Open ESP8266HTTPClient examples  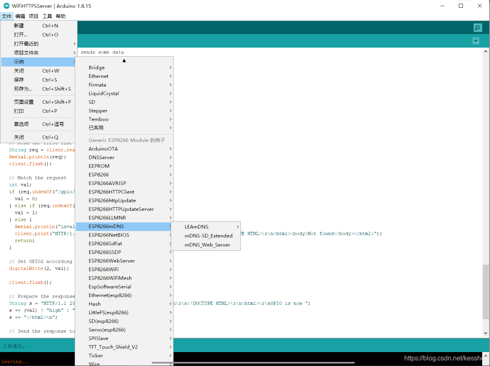point(124,192)
